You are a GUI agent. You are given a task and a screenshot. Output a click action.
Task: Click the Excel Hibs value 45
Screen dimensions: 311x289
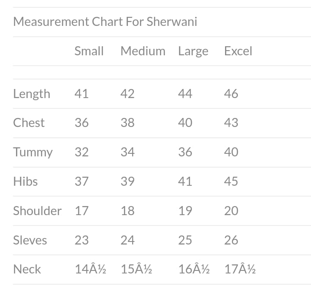[x=231, y=181]
